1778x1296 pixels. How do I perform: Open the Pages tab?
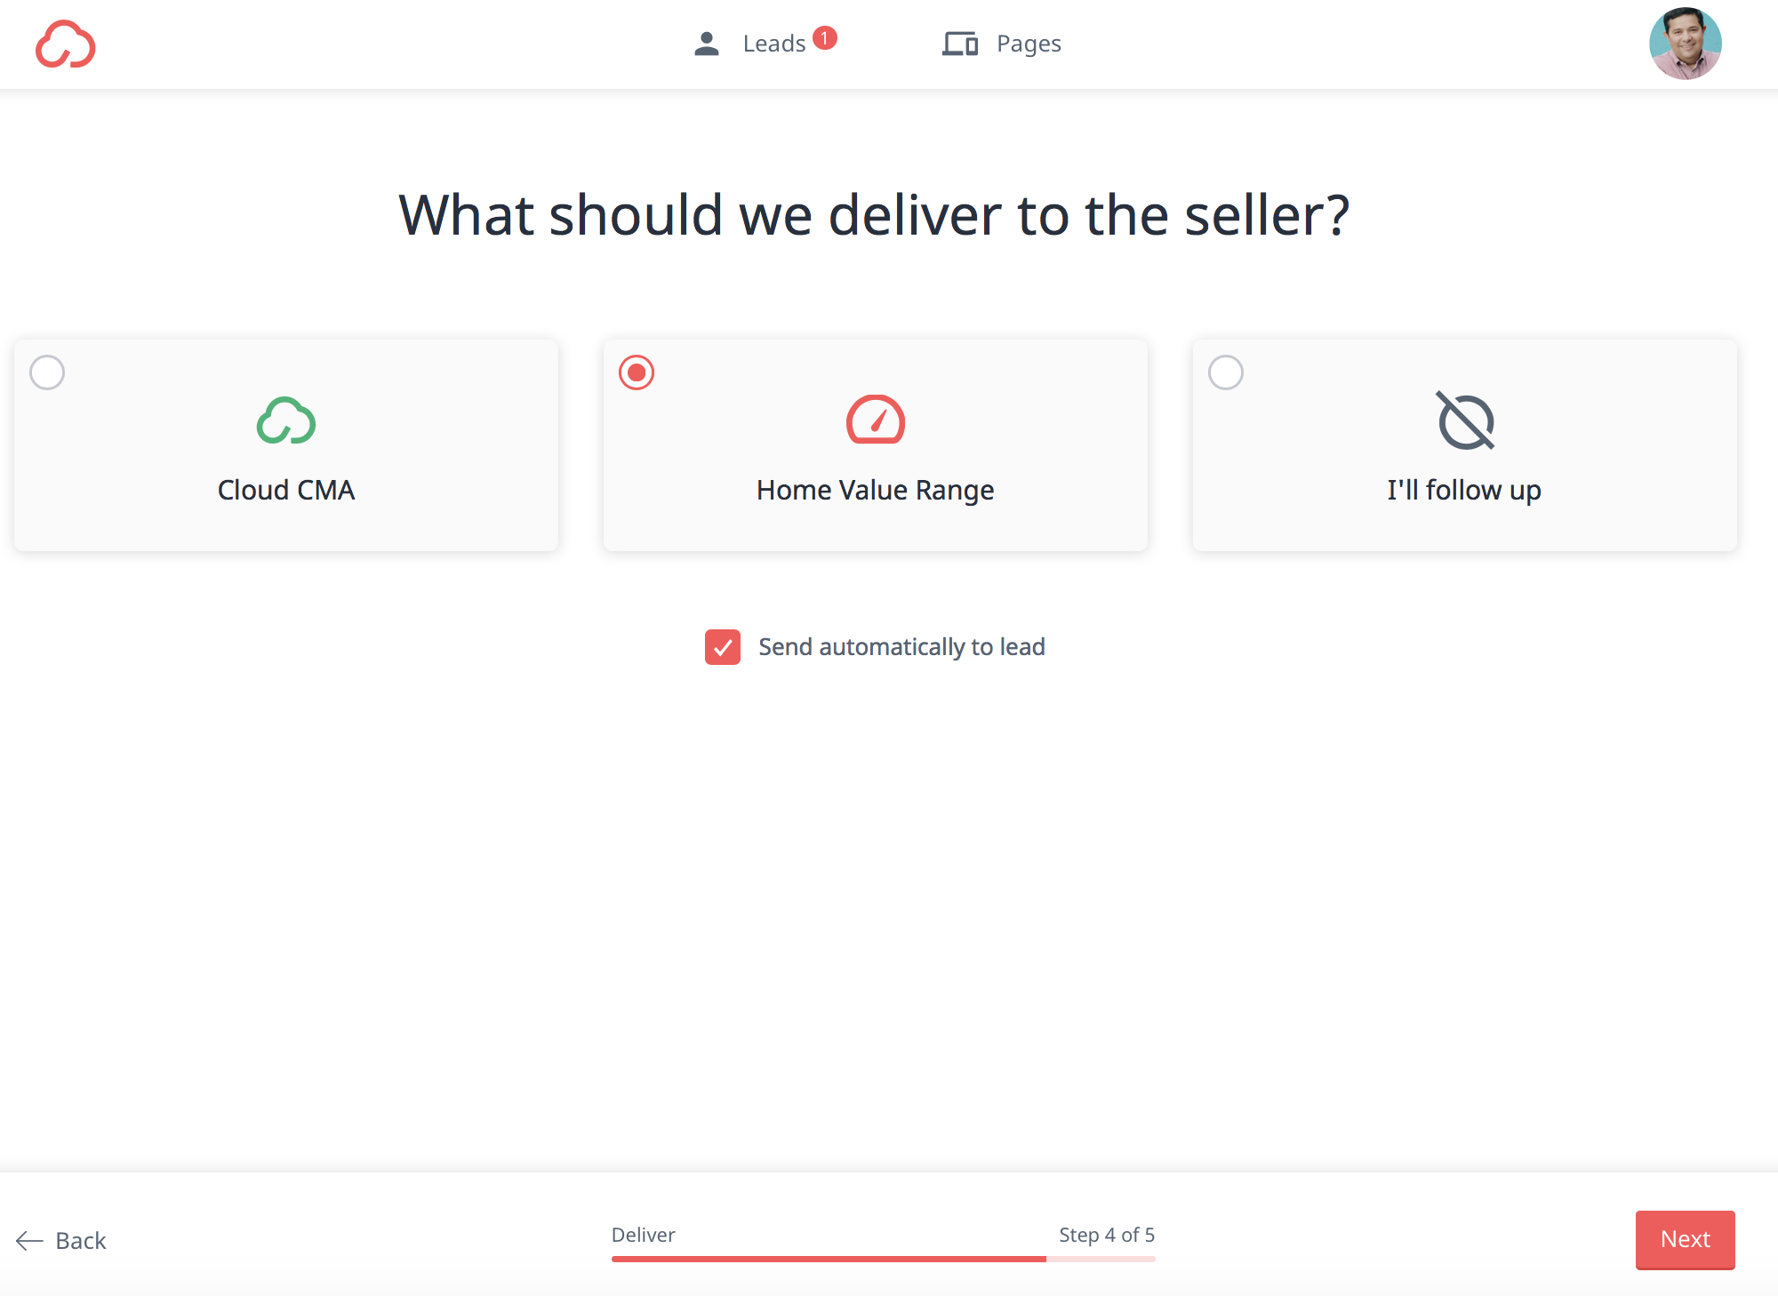(x=1002, y=44)
